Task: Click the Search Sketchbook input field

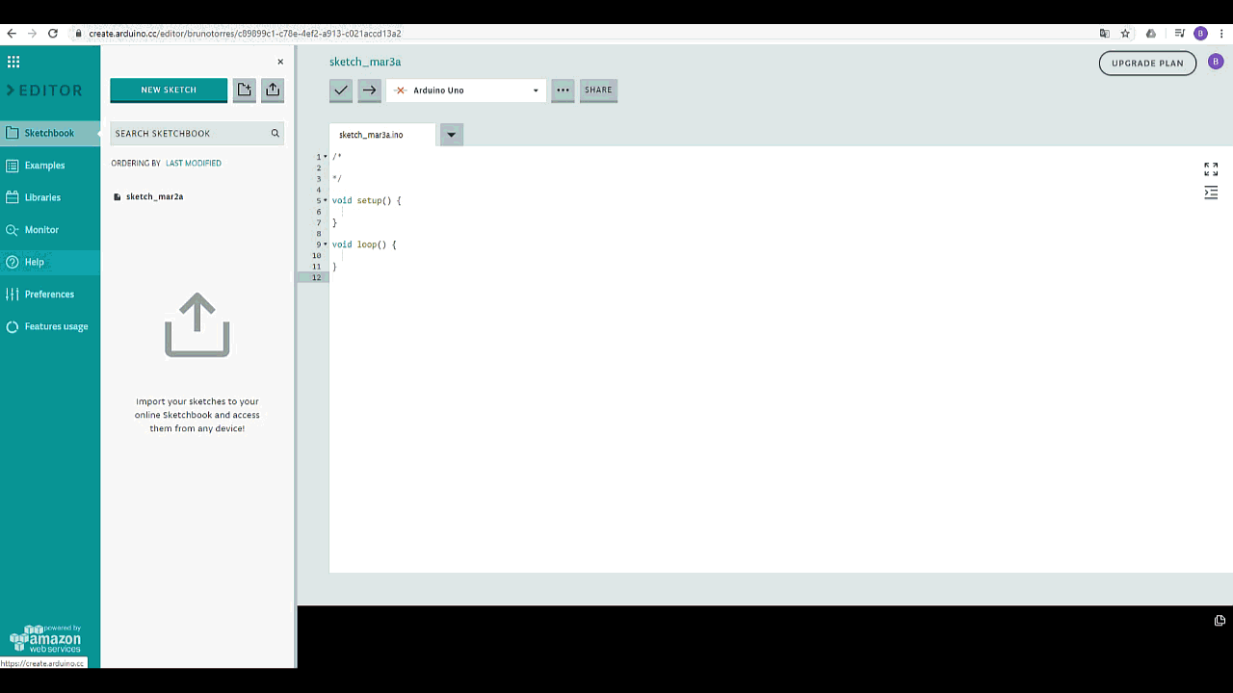Action: (x=188, y=134)
